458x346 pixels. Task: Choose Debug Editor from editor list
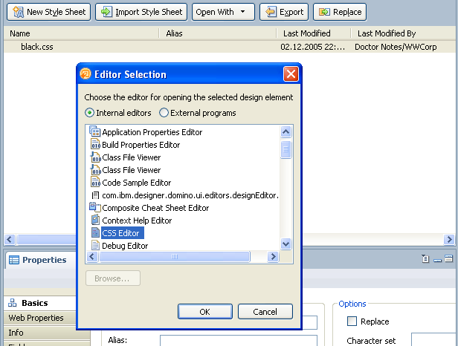[124, 246]
